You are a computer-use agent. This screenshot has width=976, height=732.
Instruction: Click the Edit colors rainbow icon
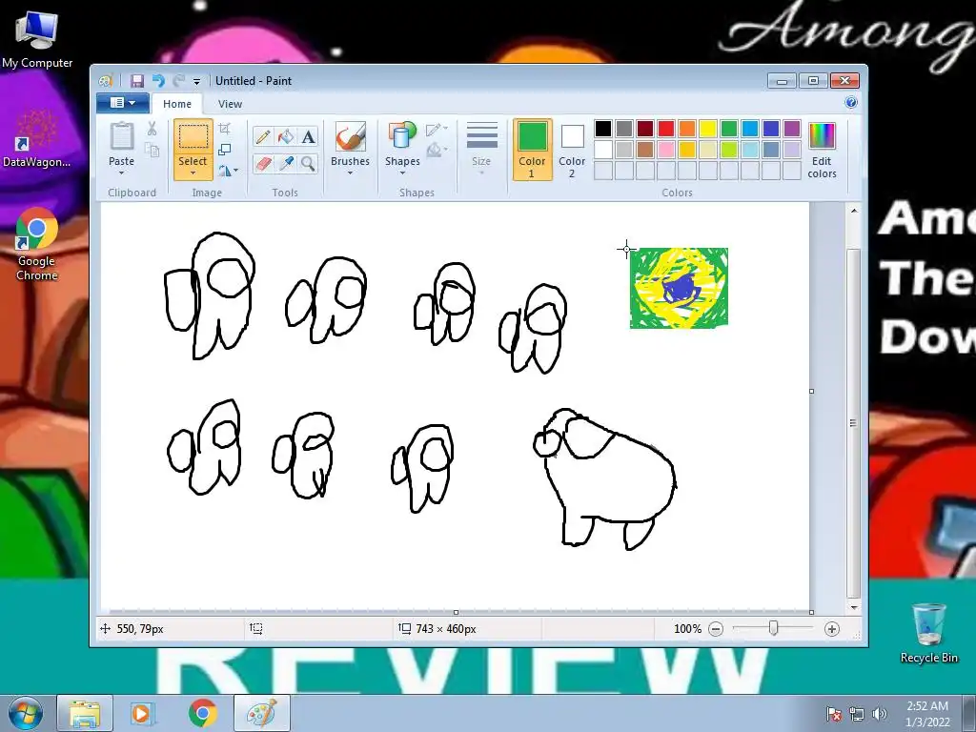pyautogui.click(x=822, y=135)
